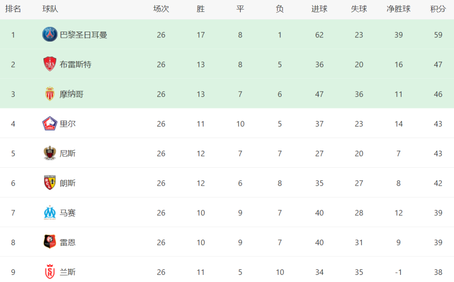Screen dimensions: 454x282
Task: Click the Nice (尼斯) club logo
Action: pos(50,154)
